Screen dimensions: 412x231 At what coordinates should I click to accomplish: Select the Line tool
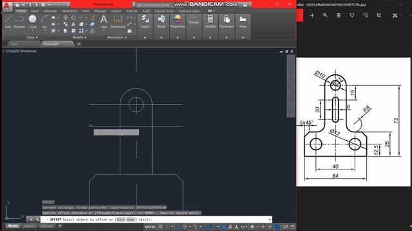[8, 22]
